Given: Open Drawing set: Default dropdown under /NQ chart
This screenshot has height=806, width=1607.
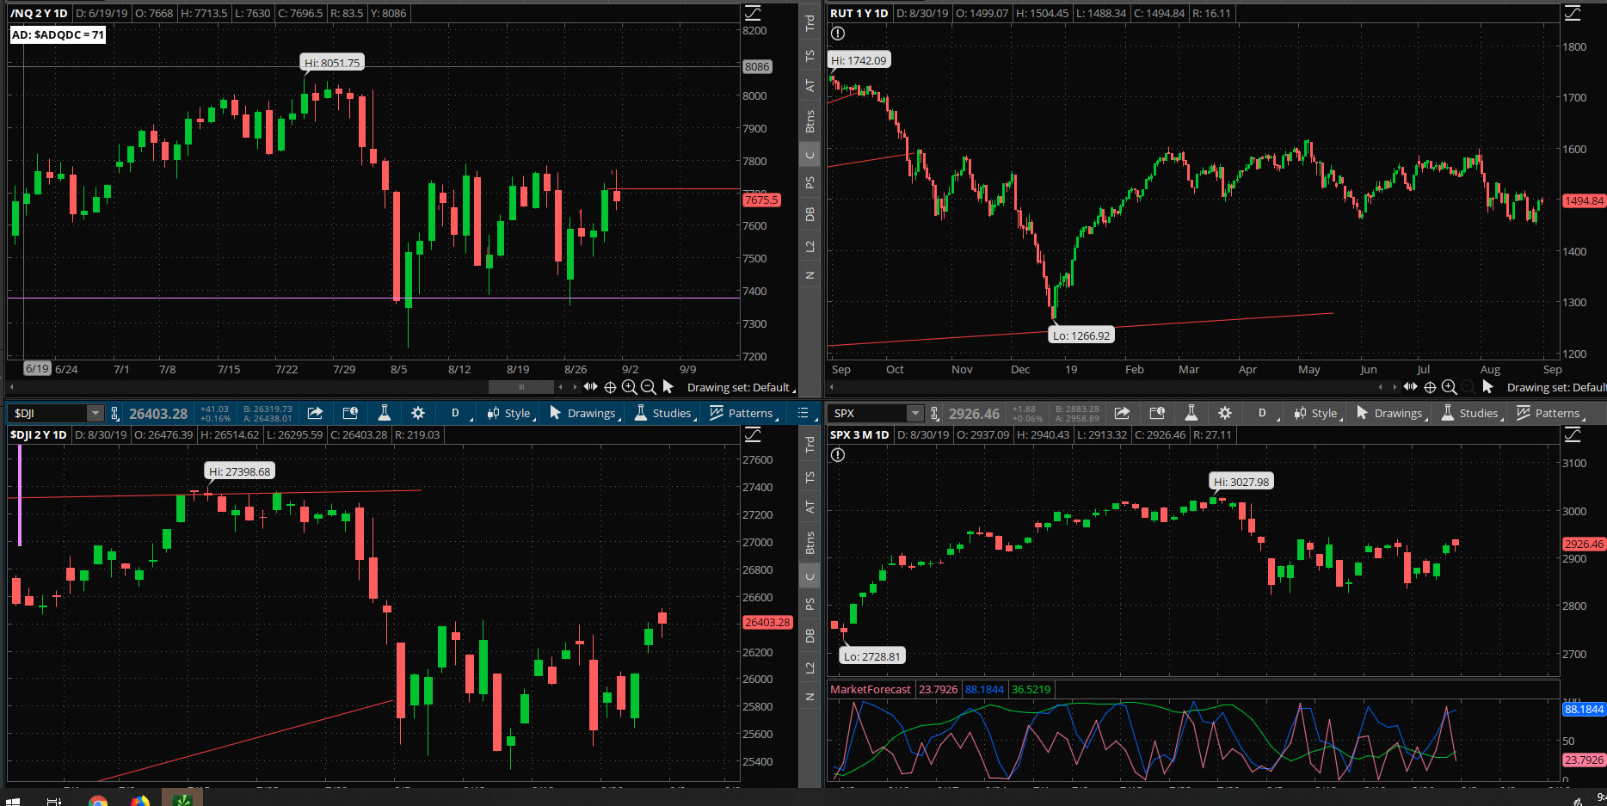Looking at the screenshot, I should coord(741,387).
